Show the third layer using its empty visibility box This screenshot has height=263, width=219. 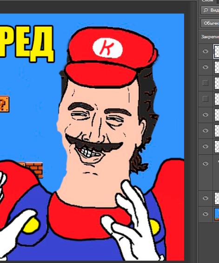point(206,83)
